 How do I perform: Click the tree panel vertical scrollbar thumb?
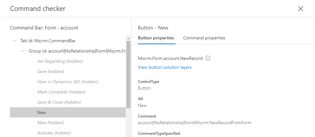[128, 74]
